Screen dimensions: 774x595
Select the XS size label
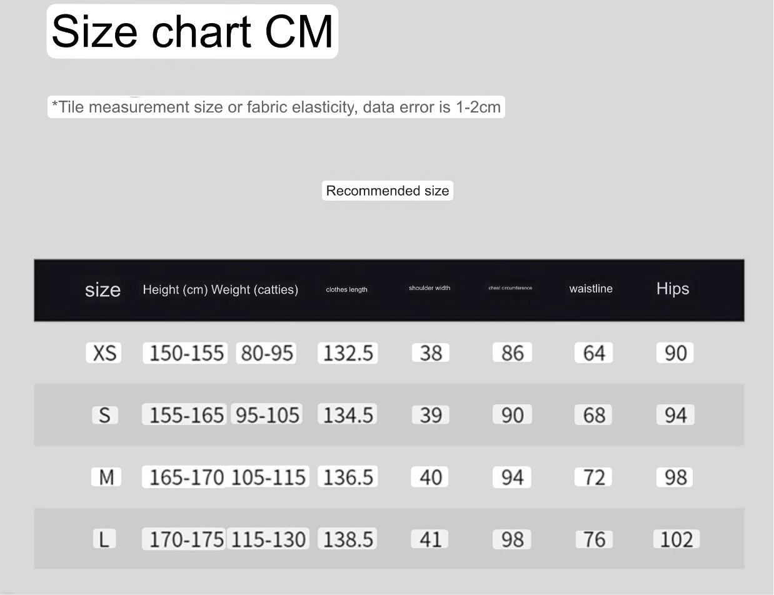pyautogui.click(x=104, y=353)
